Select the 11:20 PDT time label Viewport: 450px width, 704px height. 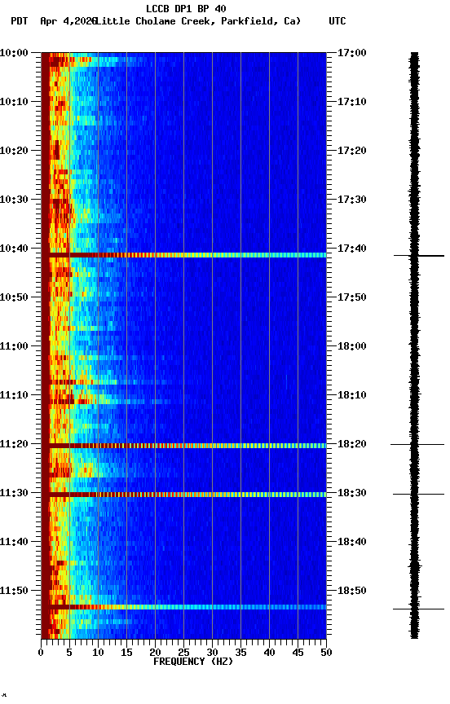(x=14, y=445)
